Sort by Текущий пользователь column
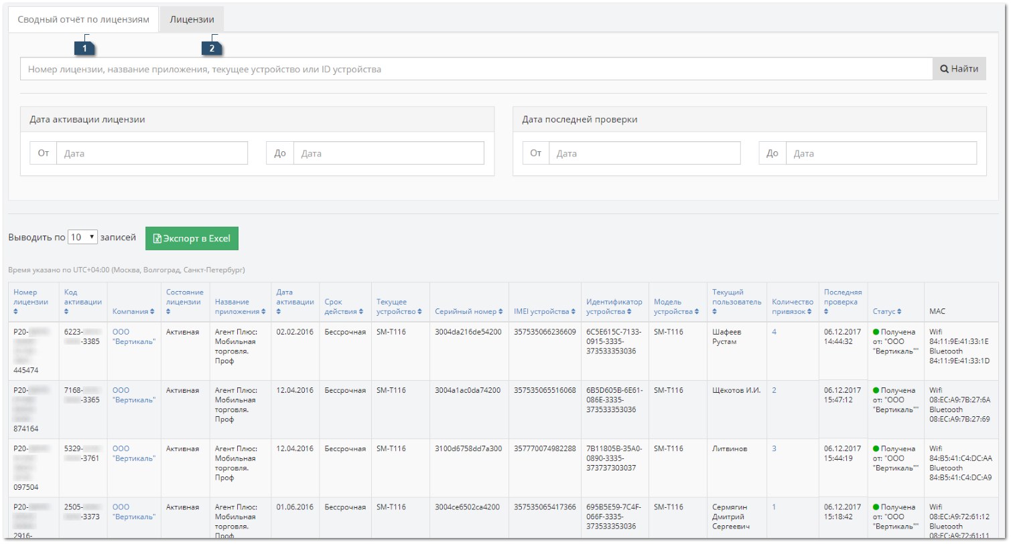This screenshot has height=544, width=1011. 736,302
